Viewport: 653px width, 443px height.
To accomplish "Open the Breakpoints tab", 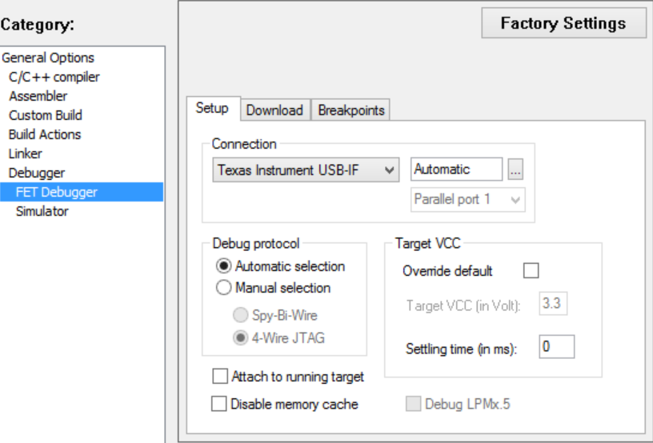I will tap(351, 110).
